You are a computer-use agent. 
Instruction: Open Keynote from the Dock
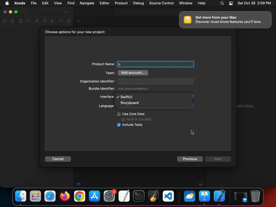tap(204, 196)
